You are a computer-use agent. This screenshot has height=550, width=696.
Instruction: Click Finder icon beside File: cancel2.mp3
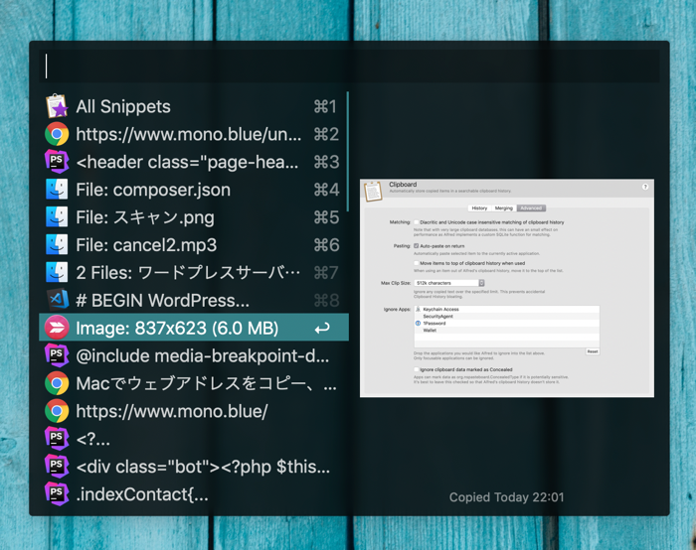[56, 245]
